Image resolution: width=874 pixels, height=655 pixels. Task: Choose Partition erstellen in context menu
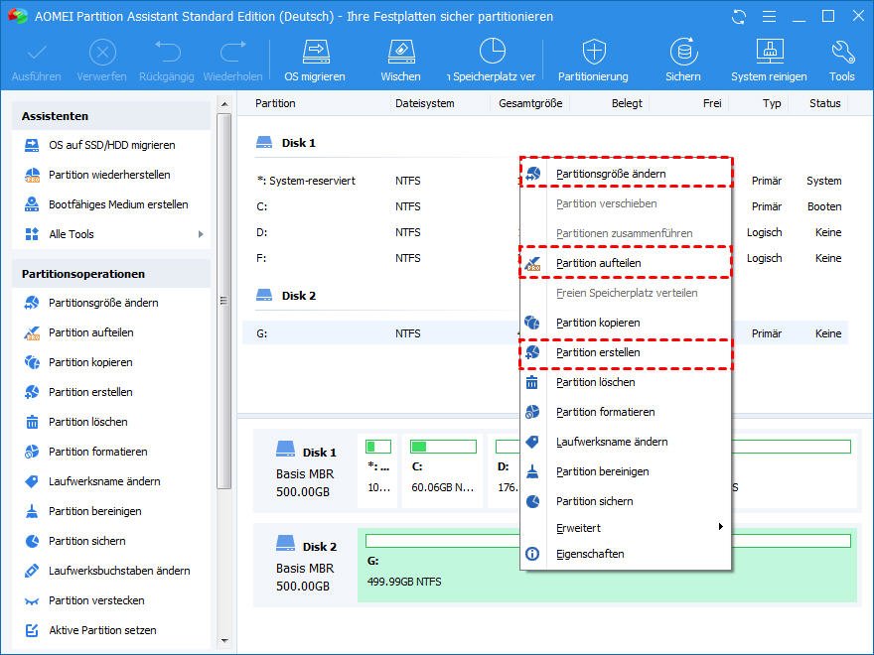pos(626,352)
